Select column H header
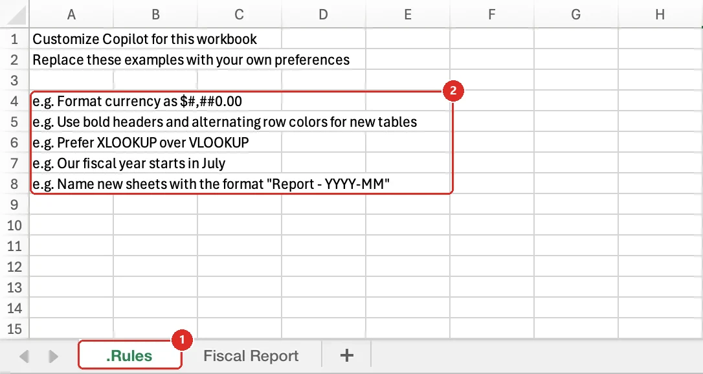The height and width of the screenshot is (374, 703). click(x=660, y=14)
